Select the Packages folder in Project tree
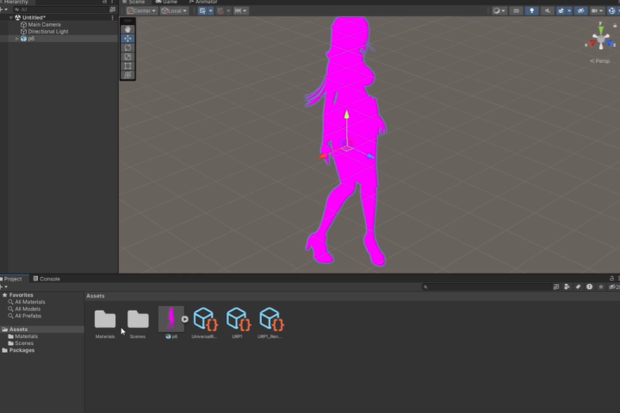This screenshot has height=413, width=620. click(22, 350)
